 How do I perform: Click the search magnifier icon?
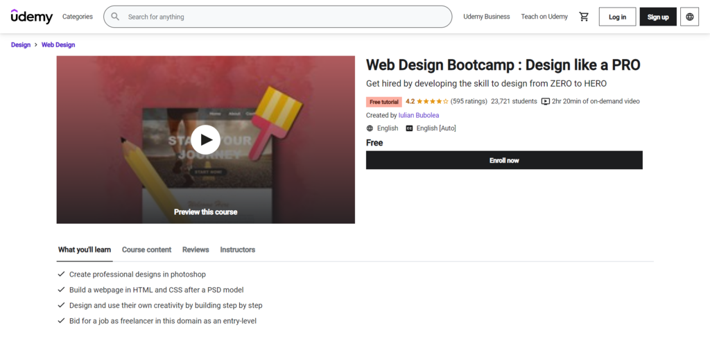[115, 17]
